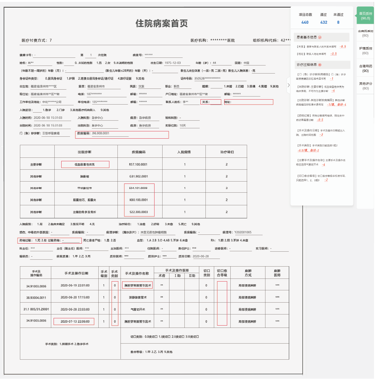Click the 门（急）诊诊断 value Ⅱ型呼吸衰竭
This screenshot has width=381, height=380.
pyautogui.click(x=51, y=133)
